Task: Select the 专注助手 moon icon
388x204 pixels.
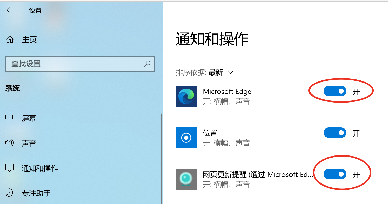Action: 9,193
